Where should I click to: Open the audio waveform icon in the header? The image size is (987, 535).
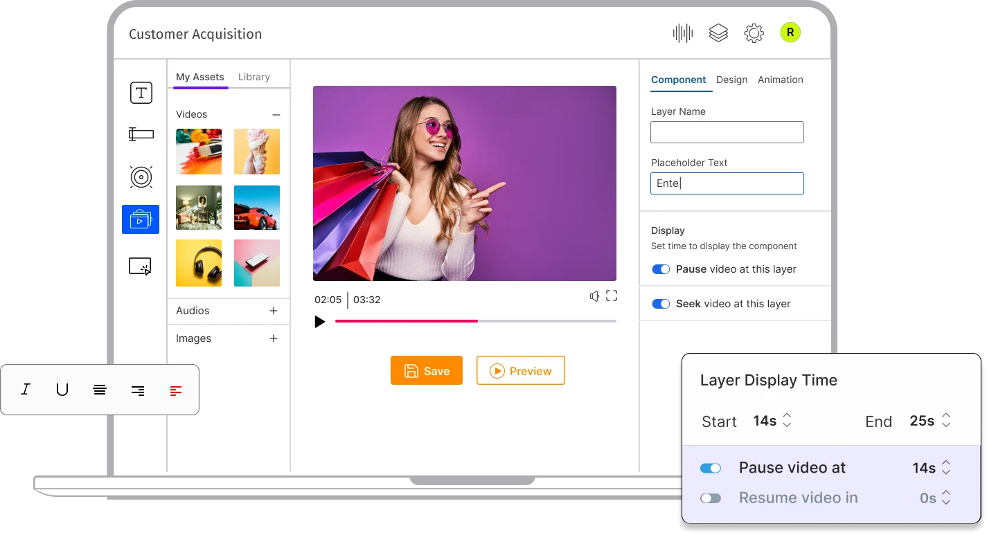tap(682, 33)
